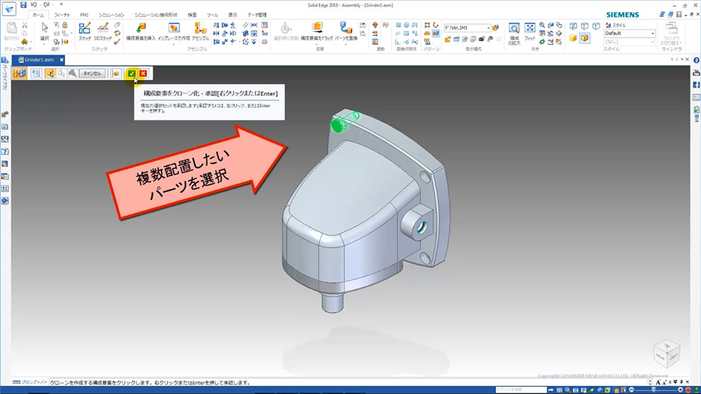This screenshot has height=394, width=701.
Task: Open the display configuration dropdown
Action: coord(490,28)
